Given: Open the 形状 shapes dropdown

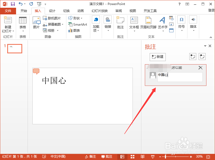Looking at the screenshot, I should 76,18.
